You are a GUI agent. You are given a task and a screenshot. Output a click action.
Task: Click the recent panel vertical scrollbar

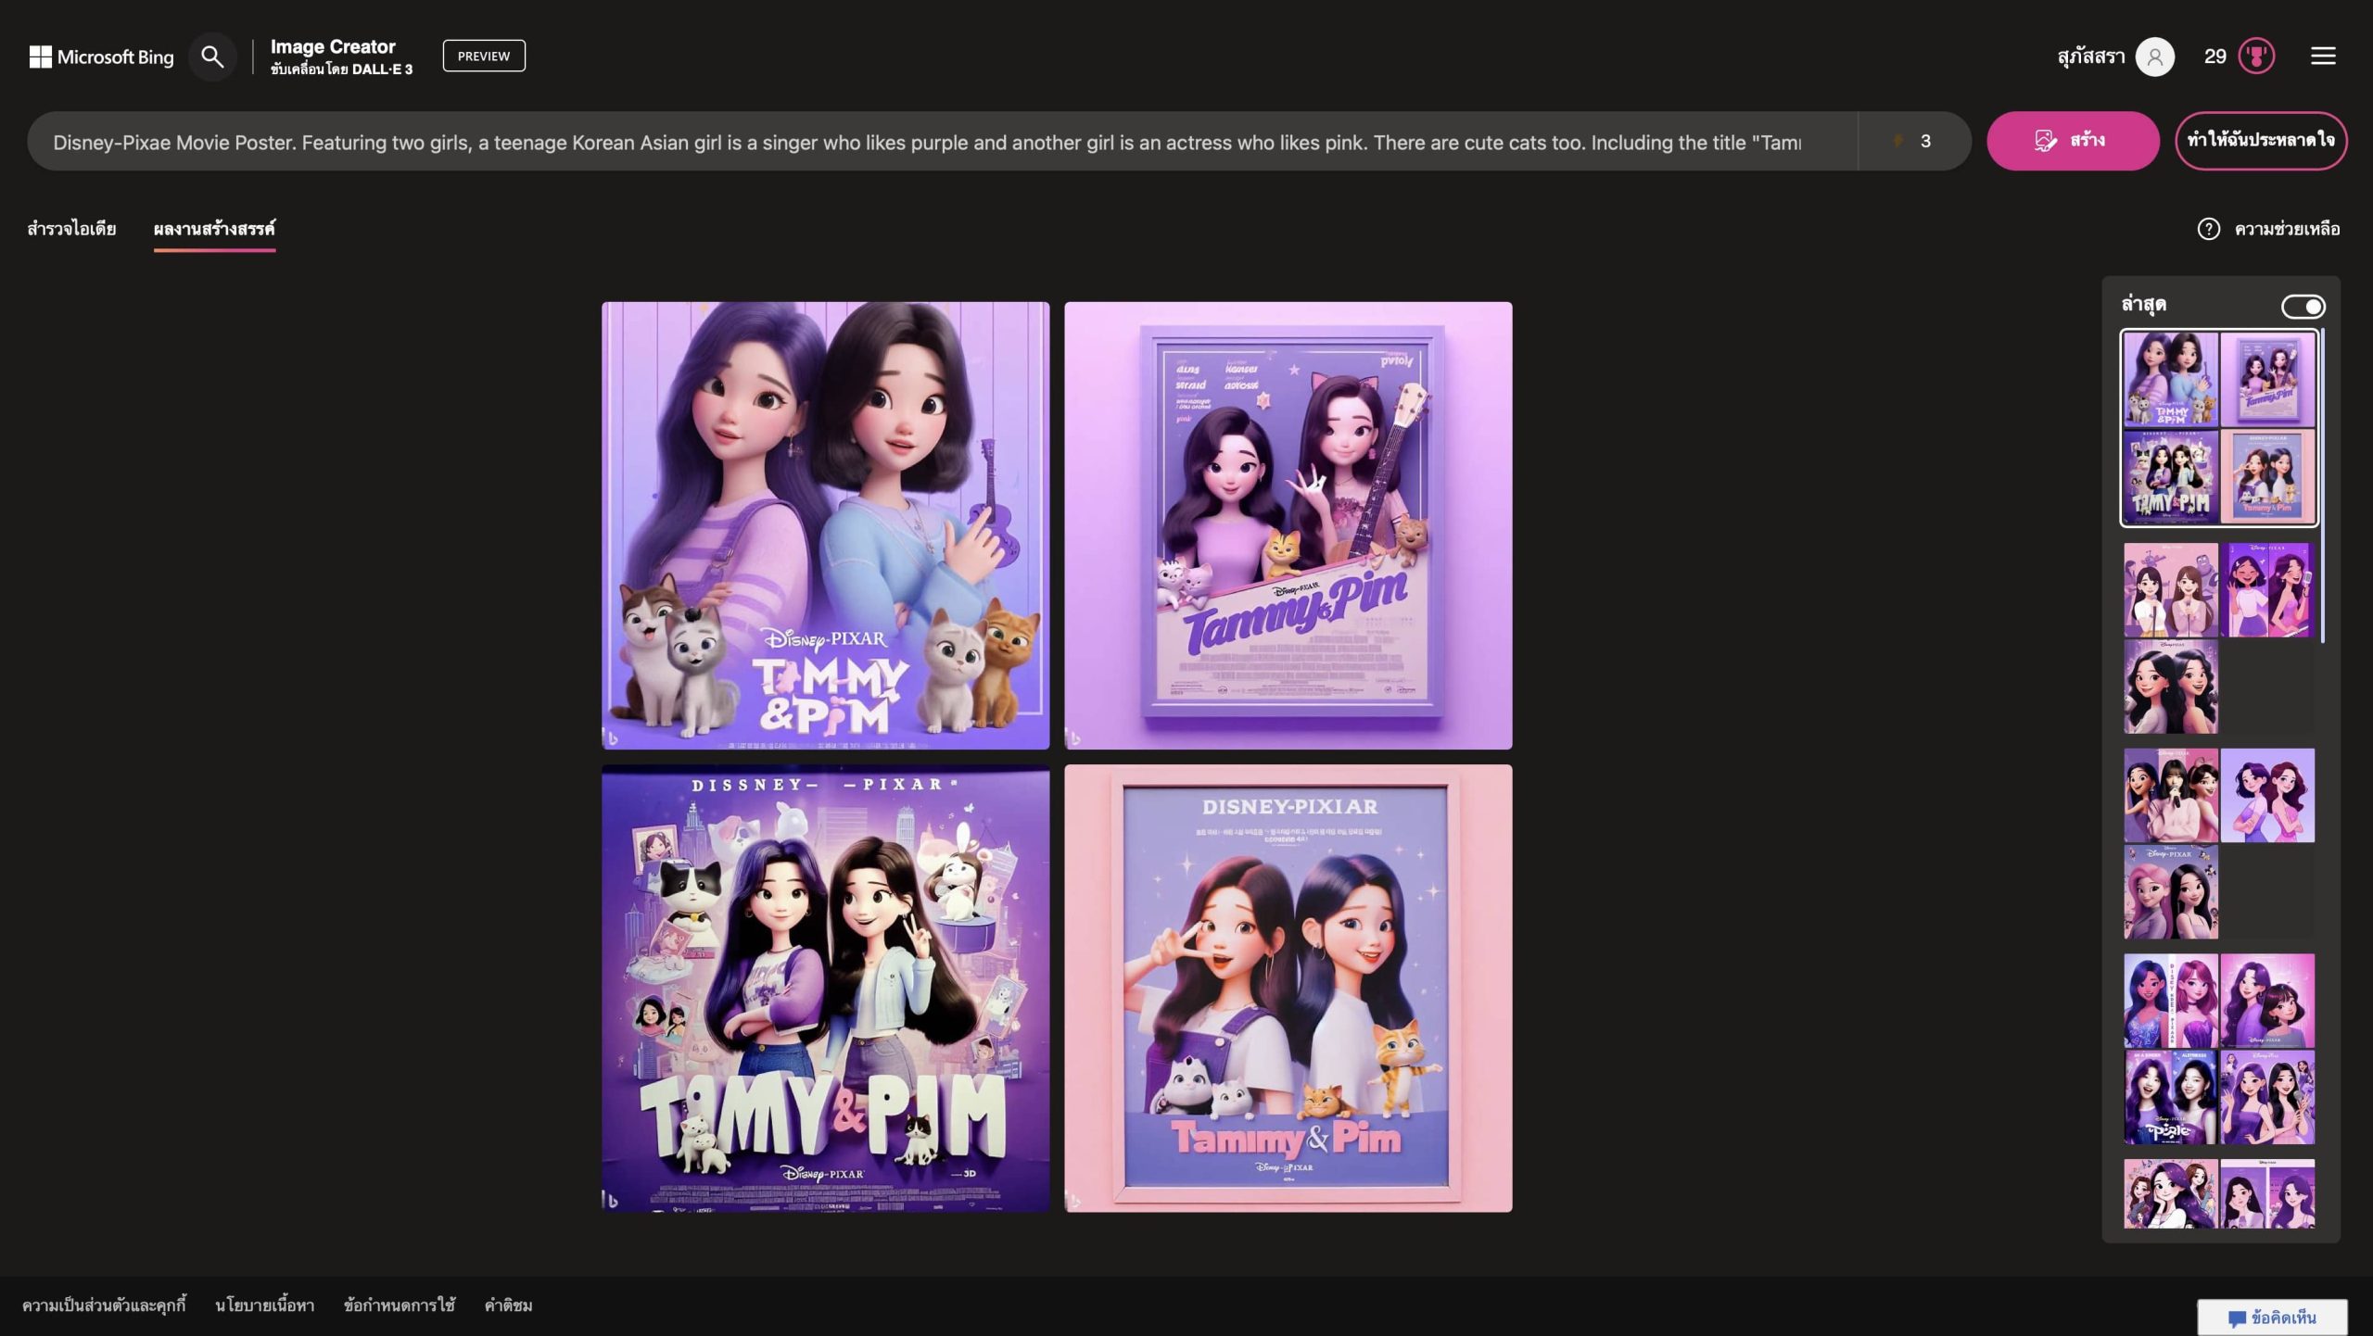click(2322, 486)
